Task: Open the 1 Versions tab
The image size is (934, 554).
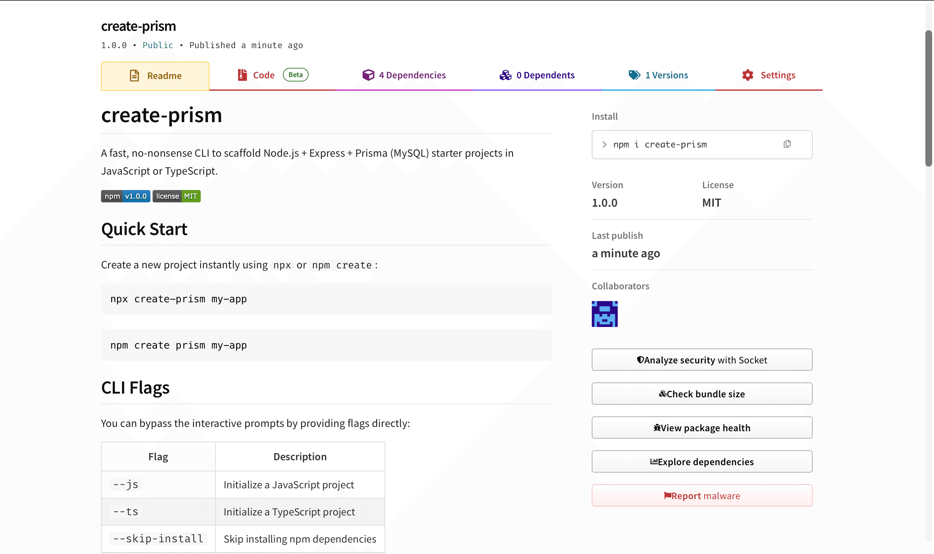Action: click(x=658, y=75)
